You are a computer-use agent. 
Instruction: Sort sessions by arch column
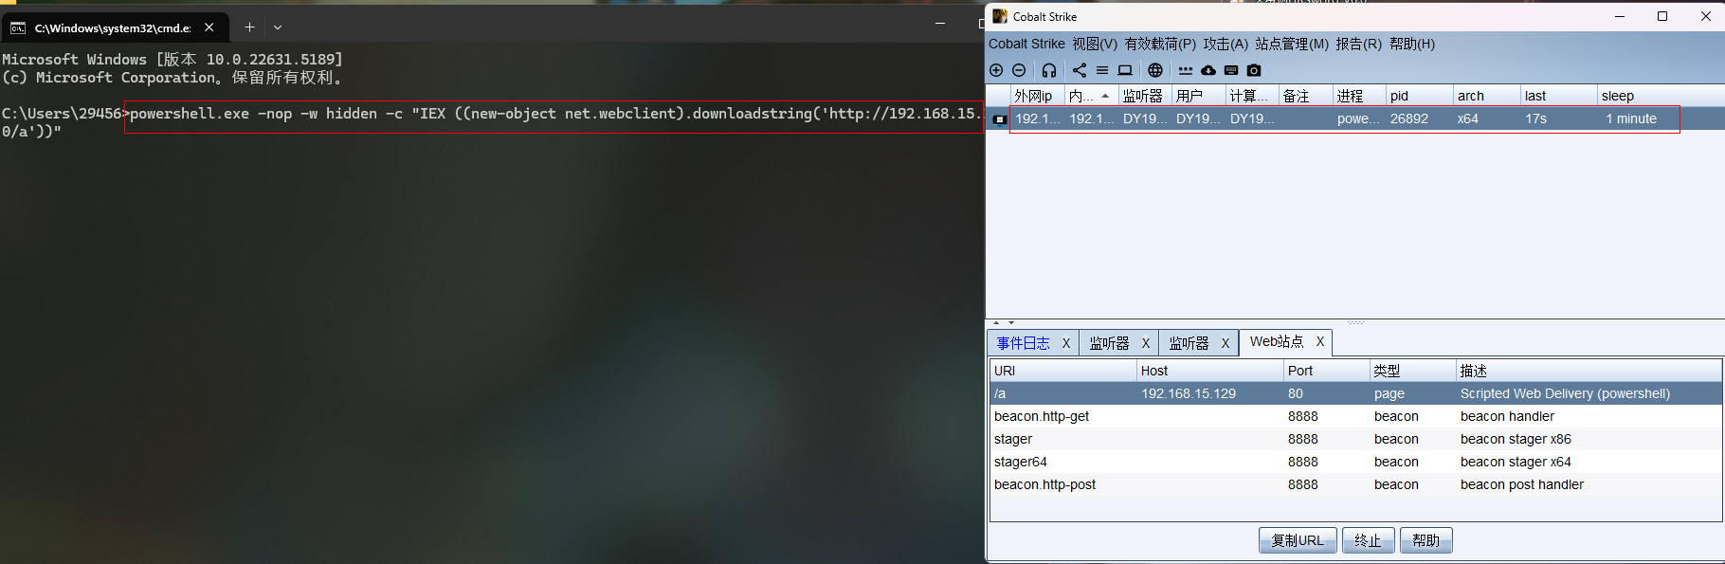(x=1486, y=96)
